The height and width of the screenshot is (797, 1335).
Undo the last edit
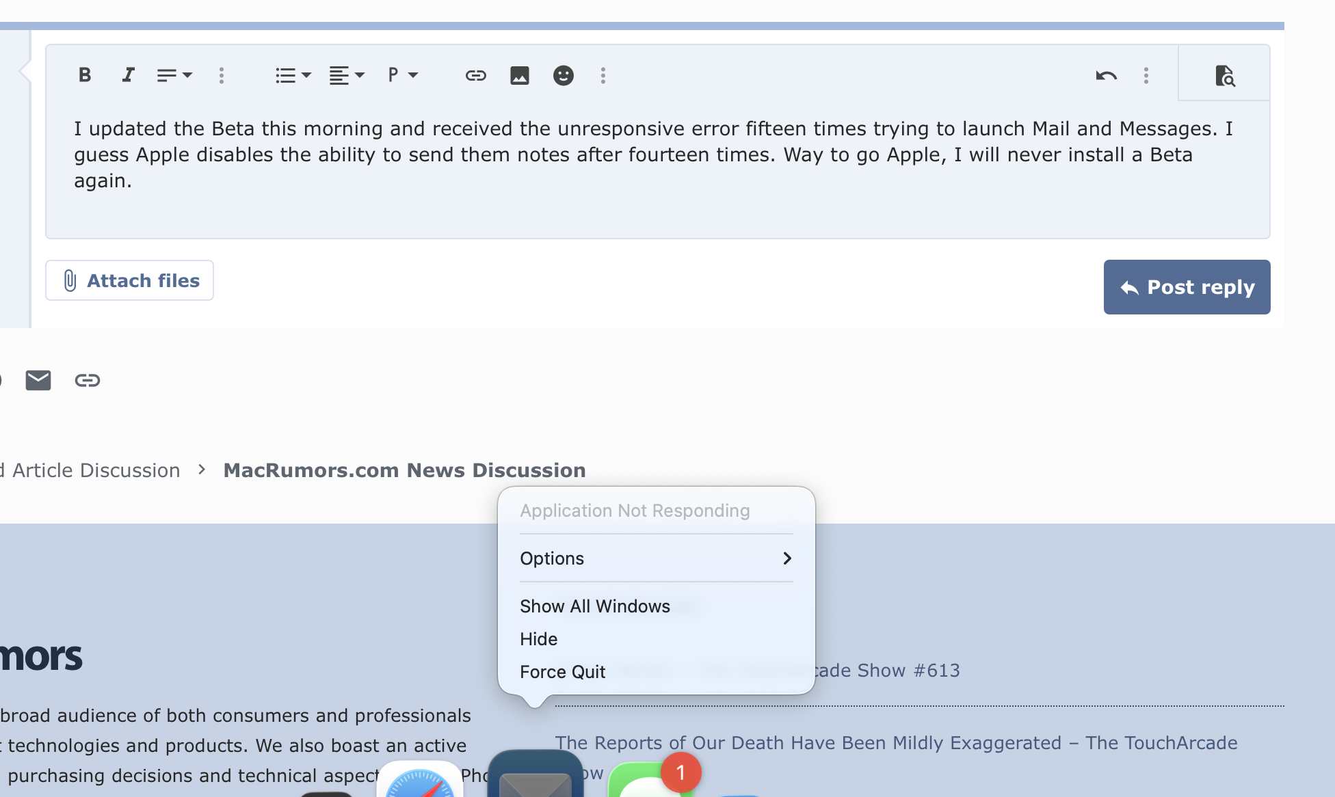pyautogui.click(x=1106, y=75)
